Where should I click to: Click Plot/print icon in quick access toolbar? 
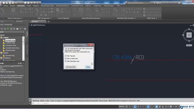pos(25,3)
